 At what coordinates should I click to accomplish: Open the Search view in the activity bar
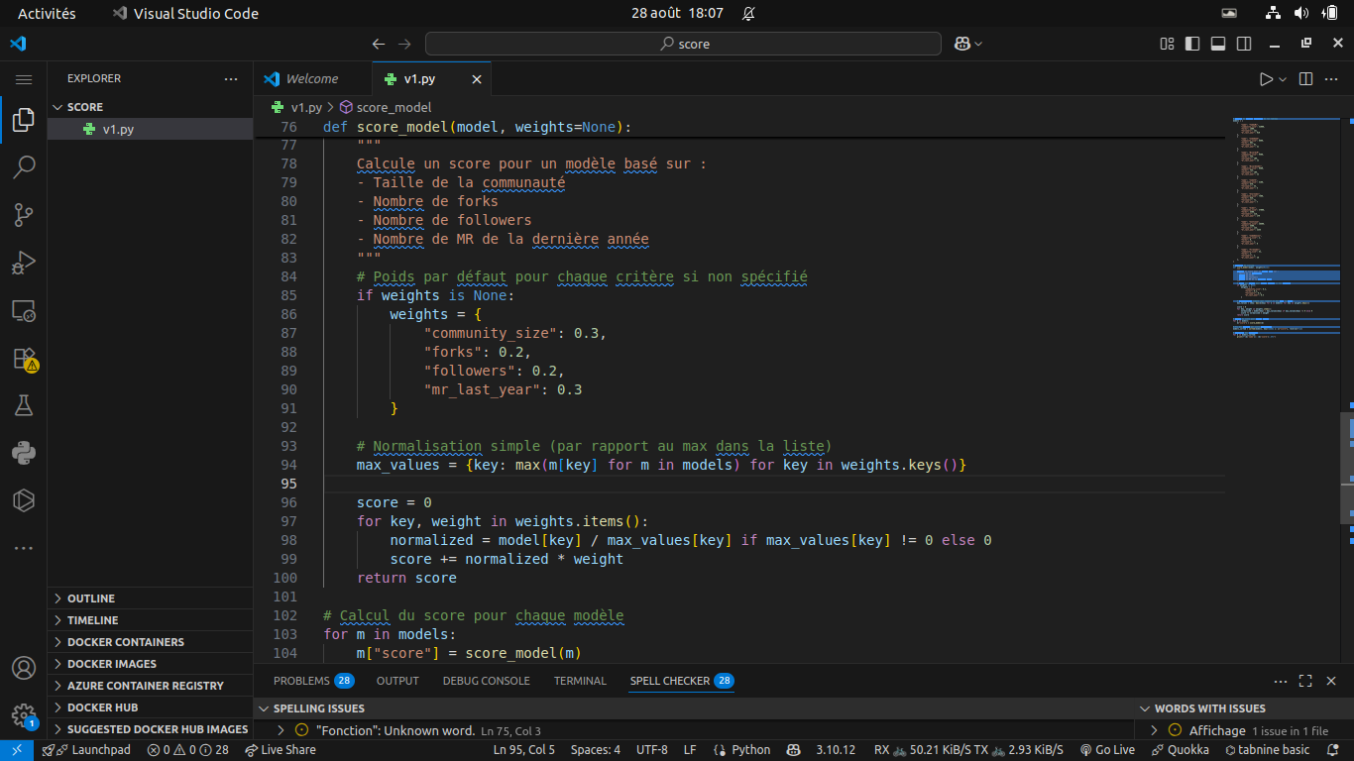pos(24,167)
